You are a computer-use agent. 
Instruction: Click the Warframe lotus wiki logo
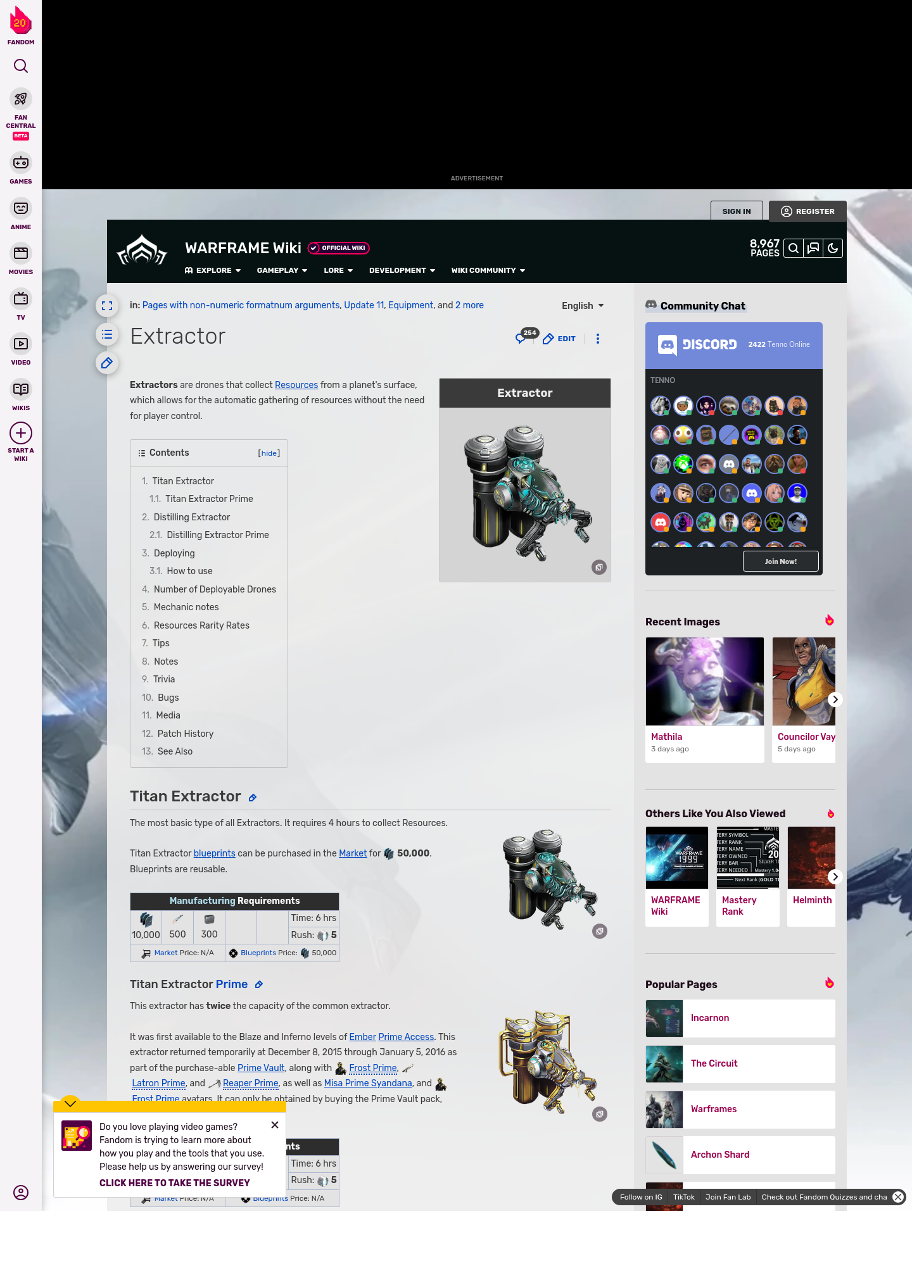tap(142, 250)
